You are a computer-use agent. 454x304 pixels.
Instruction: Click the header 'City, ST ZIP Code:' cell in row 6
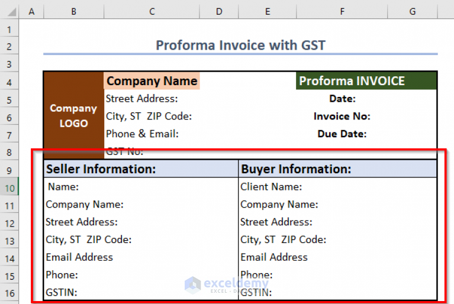click(152, 117)
